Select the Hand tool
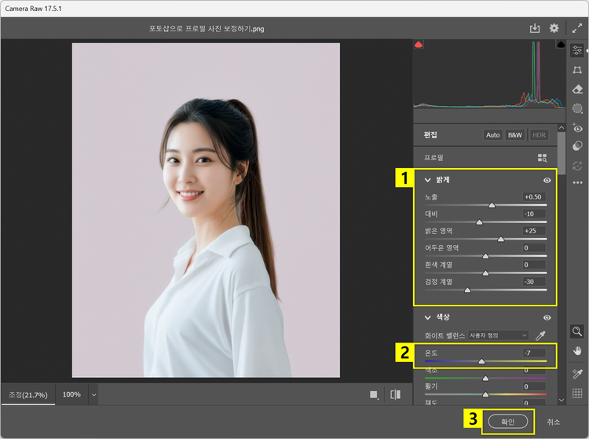This screenshot has height=439, width=589. coord(578,350)
